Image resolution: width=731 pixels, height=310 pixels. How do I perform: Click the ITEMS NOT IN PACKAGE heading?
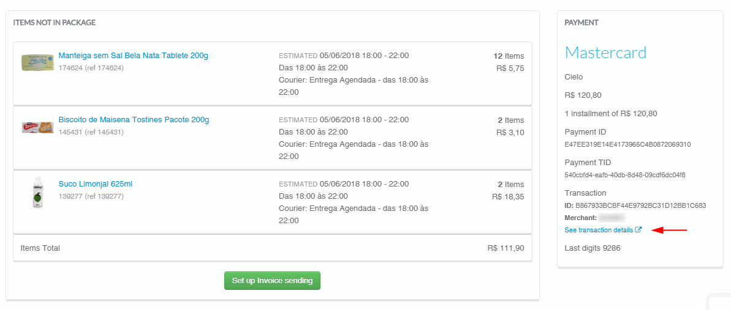(x=55, y=23)
